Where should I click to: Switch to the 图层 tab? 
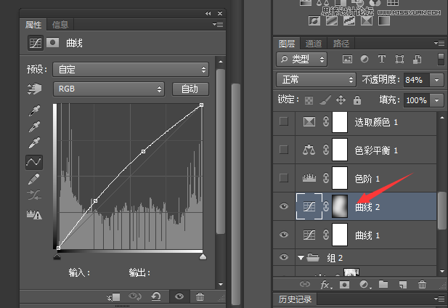coord(287,44)
